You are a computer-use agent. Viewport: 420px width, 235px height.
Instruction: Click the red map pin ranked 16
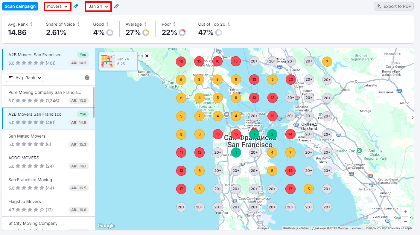pyautogui.click(x=217, y=61)
